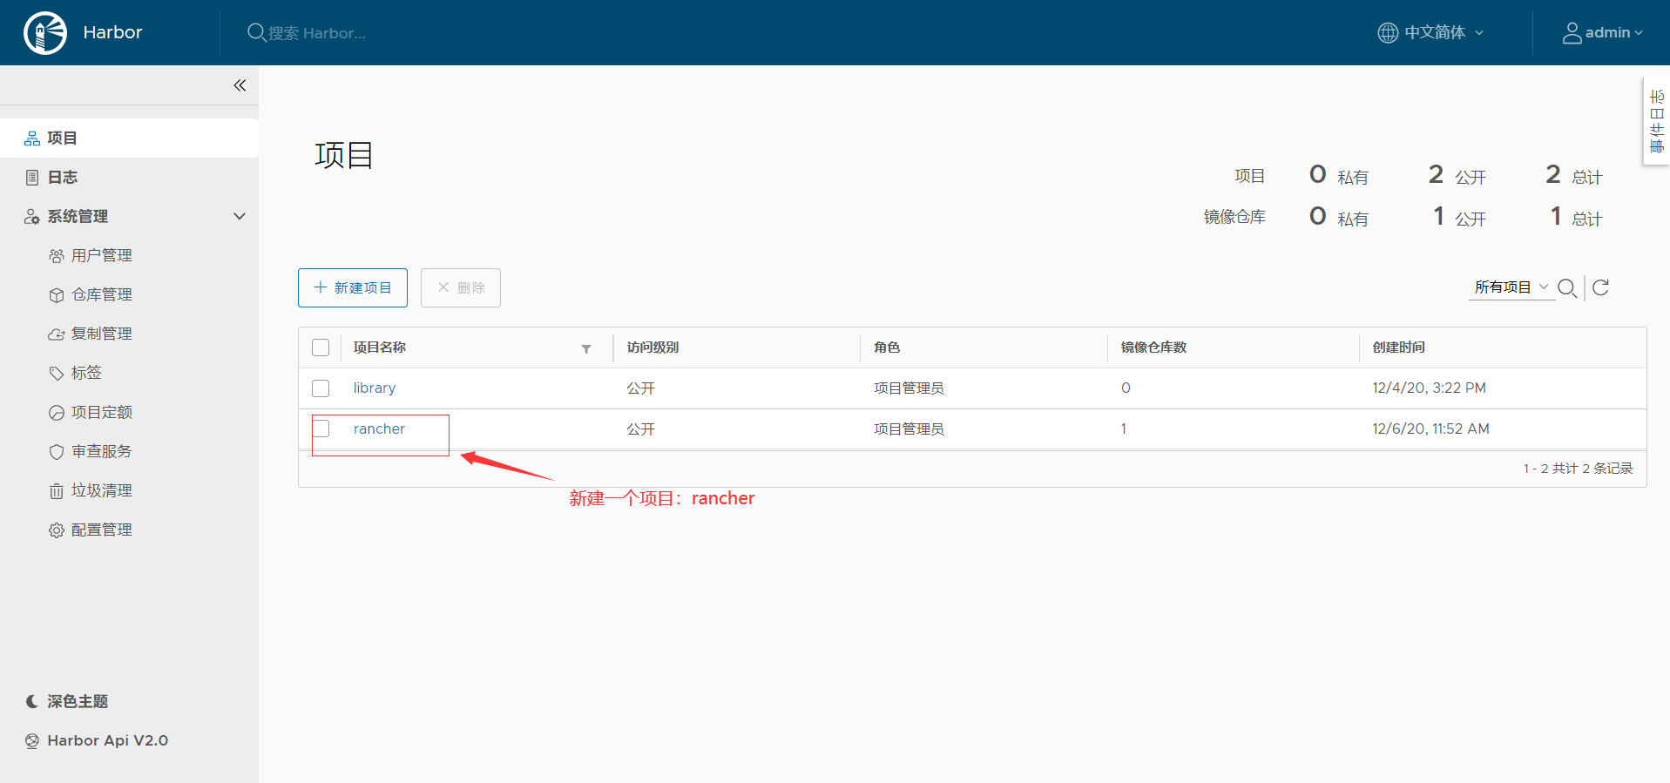Screen dimensions: 1670x783
Task: Click the 日志 logs icon in sidebar
Action: 32,178
